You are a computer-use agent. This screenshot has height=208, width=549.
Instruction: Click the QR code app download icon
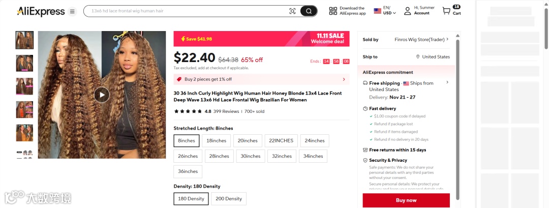tap(333, 11)
